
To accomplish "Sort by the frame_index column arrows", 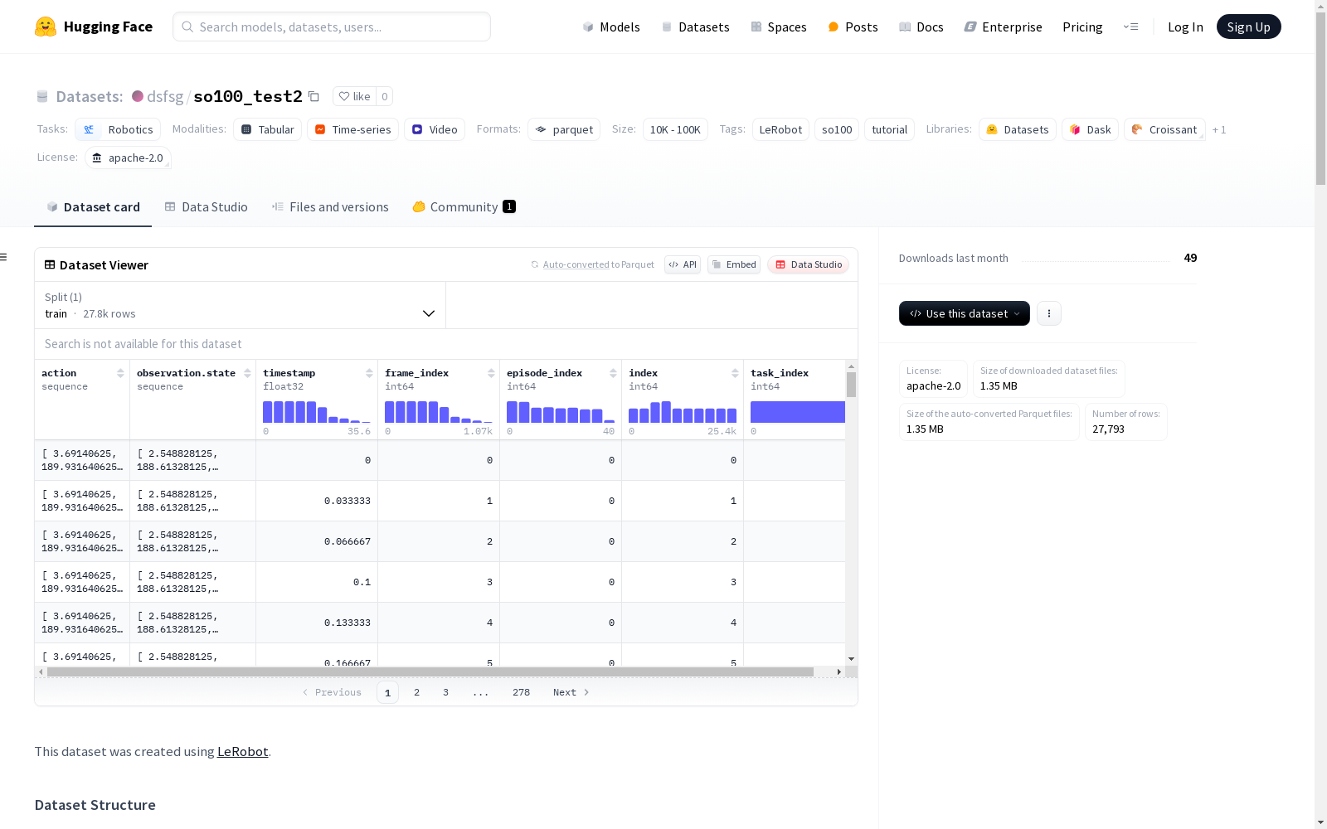I will [x=491, y=373].
